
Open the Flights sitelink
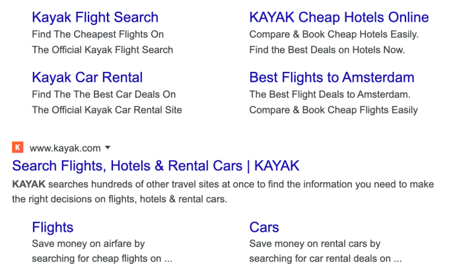pos(53,227)
